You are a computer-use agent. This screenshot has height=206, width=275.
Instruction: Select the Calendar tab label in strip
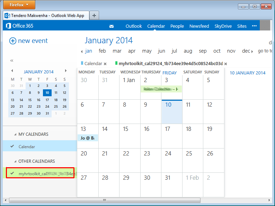click(x=93, y=63)
